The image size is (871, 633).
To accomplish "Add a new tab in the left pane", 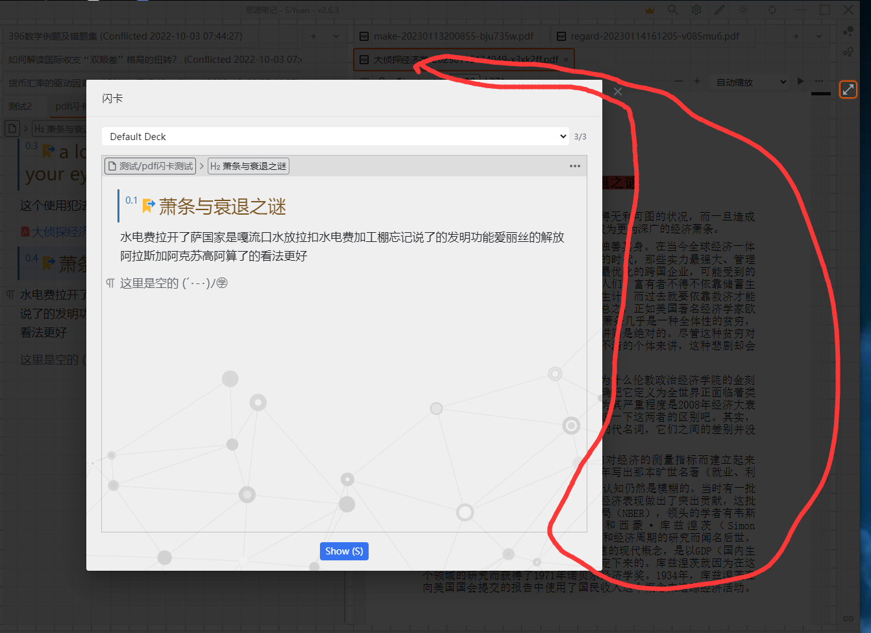I will click(313, 36).
